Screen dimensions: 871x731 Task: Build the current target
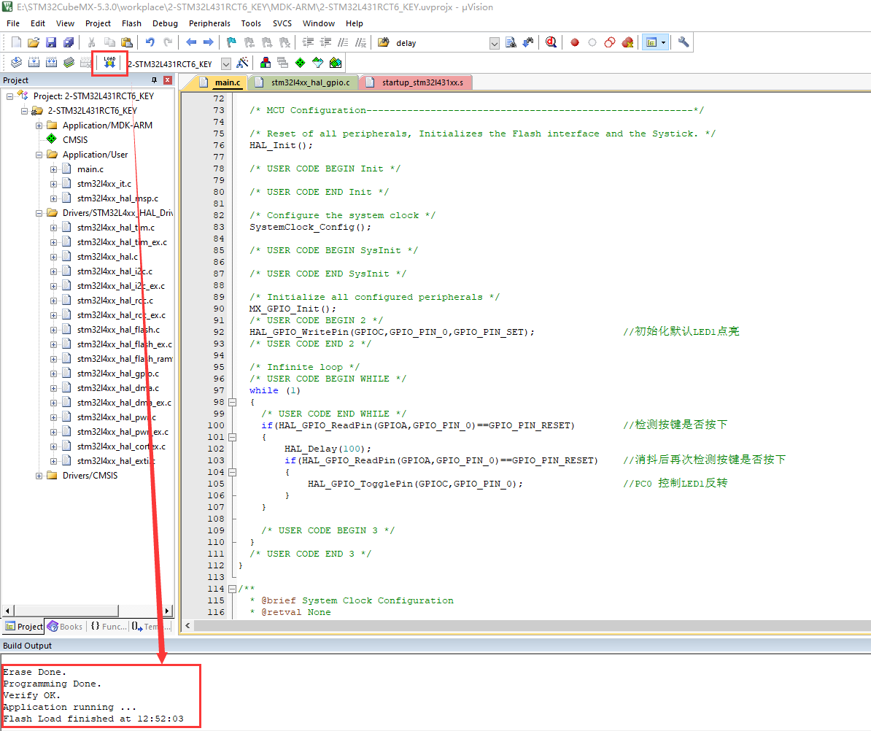point(34,63)
